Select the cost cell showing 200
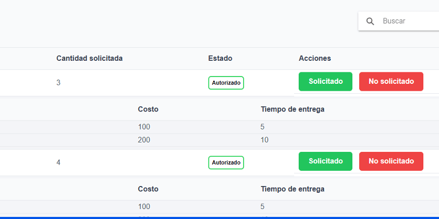 coord(144,140)
